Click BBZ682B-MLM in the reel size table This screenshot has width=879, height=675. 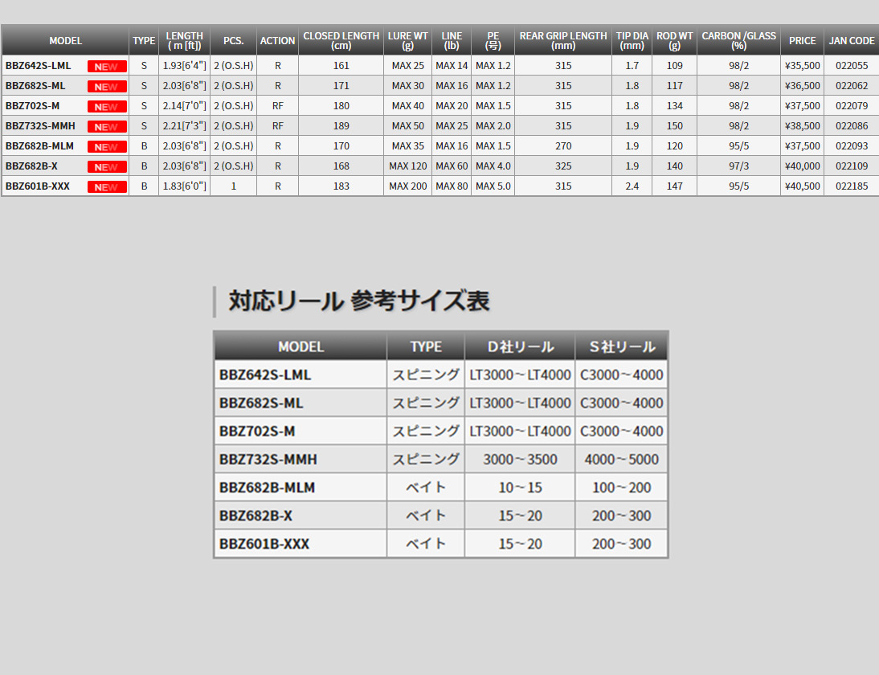tap(267, 488)
